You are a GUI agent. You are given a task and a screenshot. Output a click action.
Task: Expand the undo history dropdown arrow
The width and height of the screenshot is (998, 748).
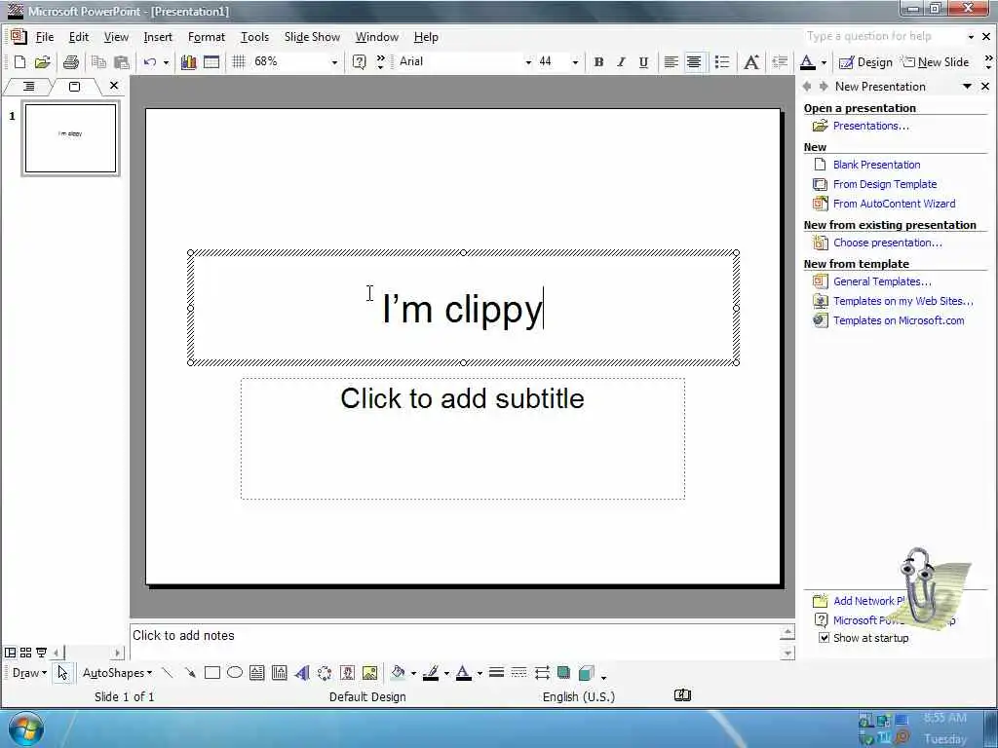[x=166, y=62]
